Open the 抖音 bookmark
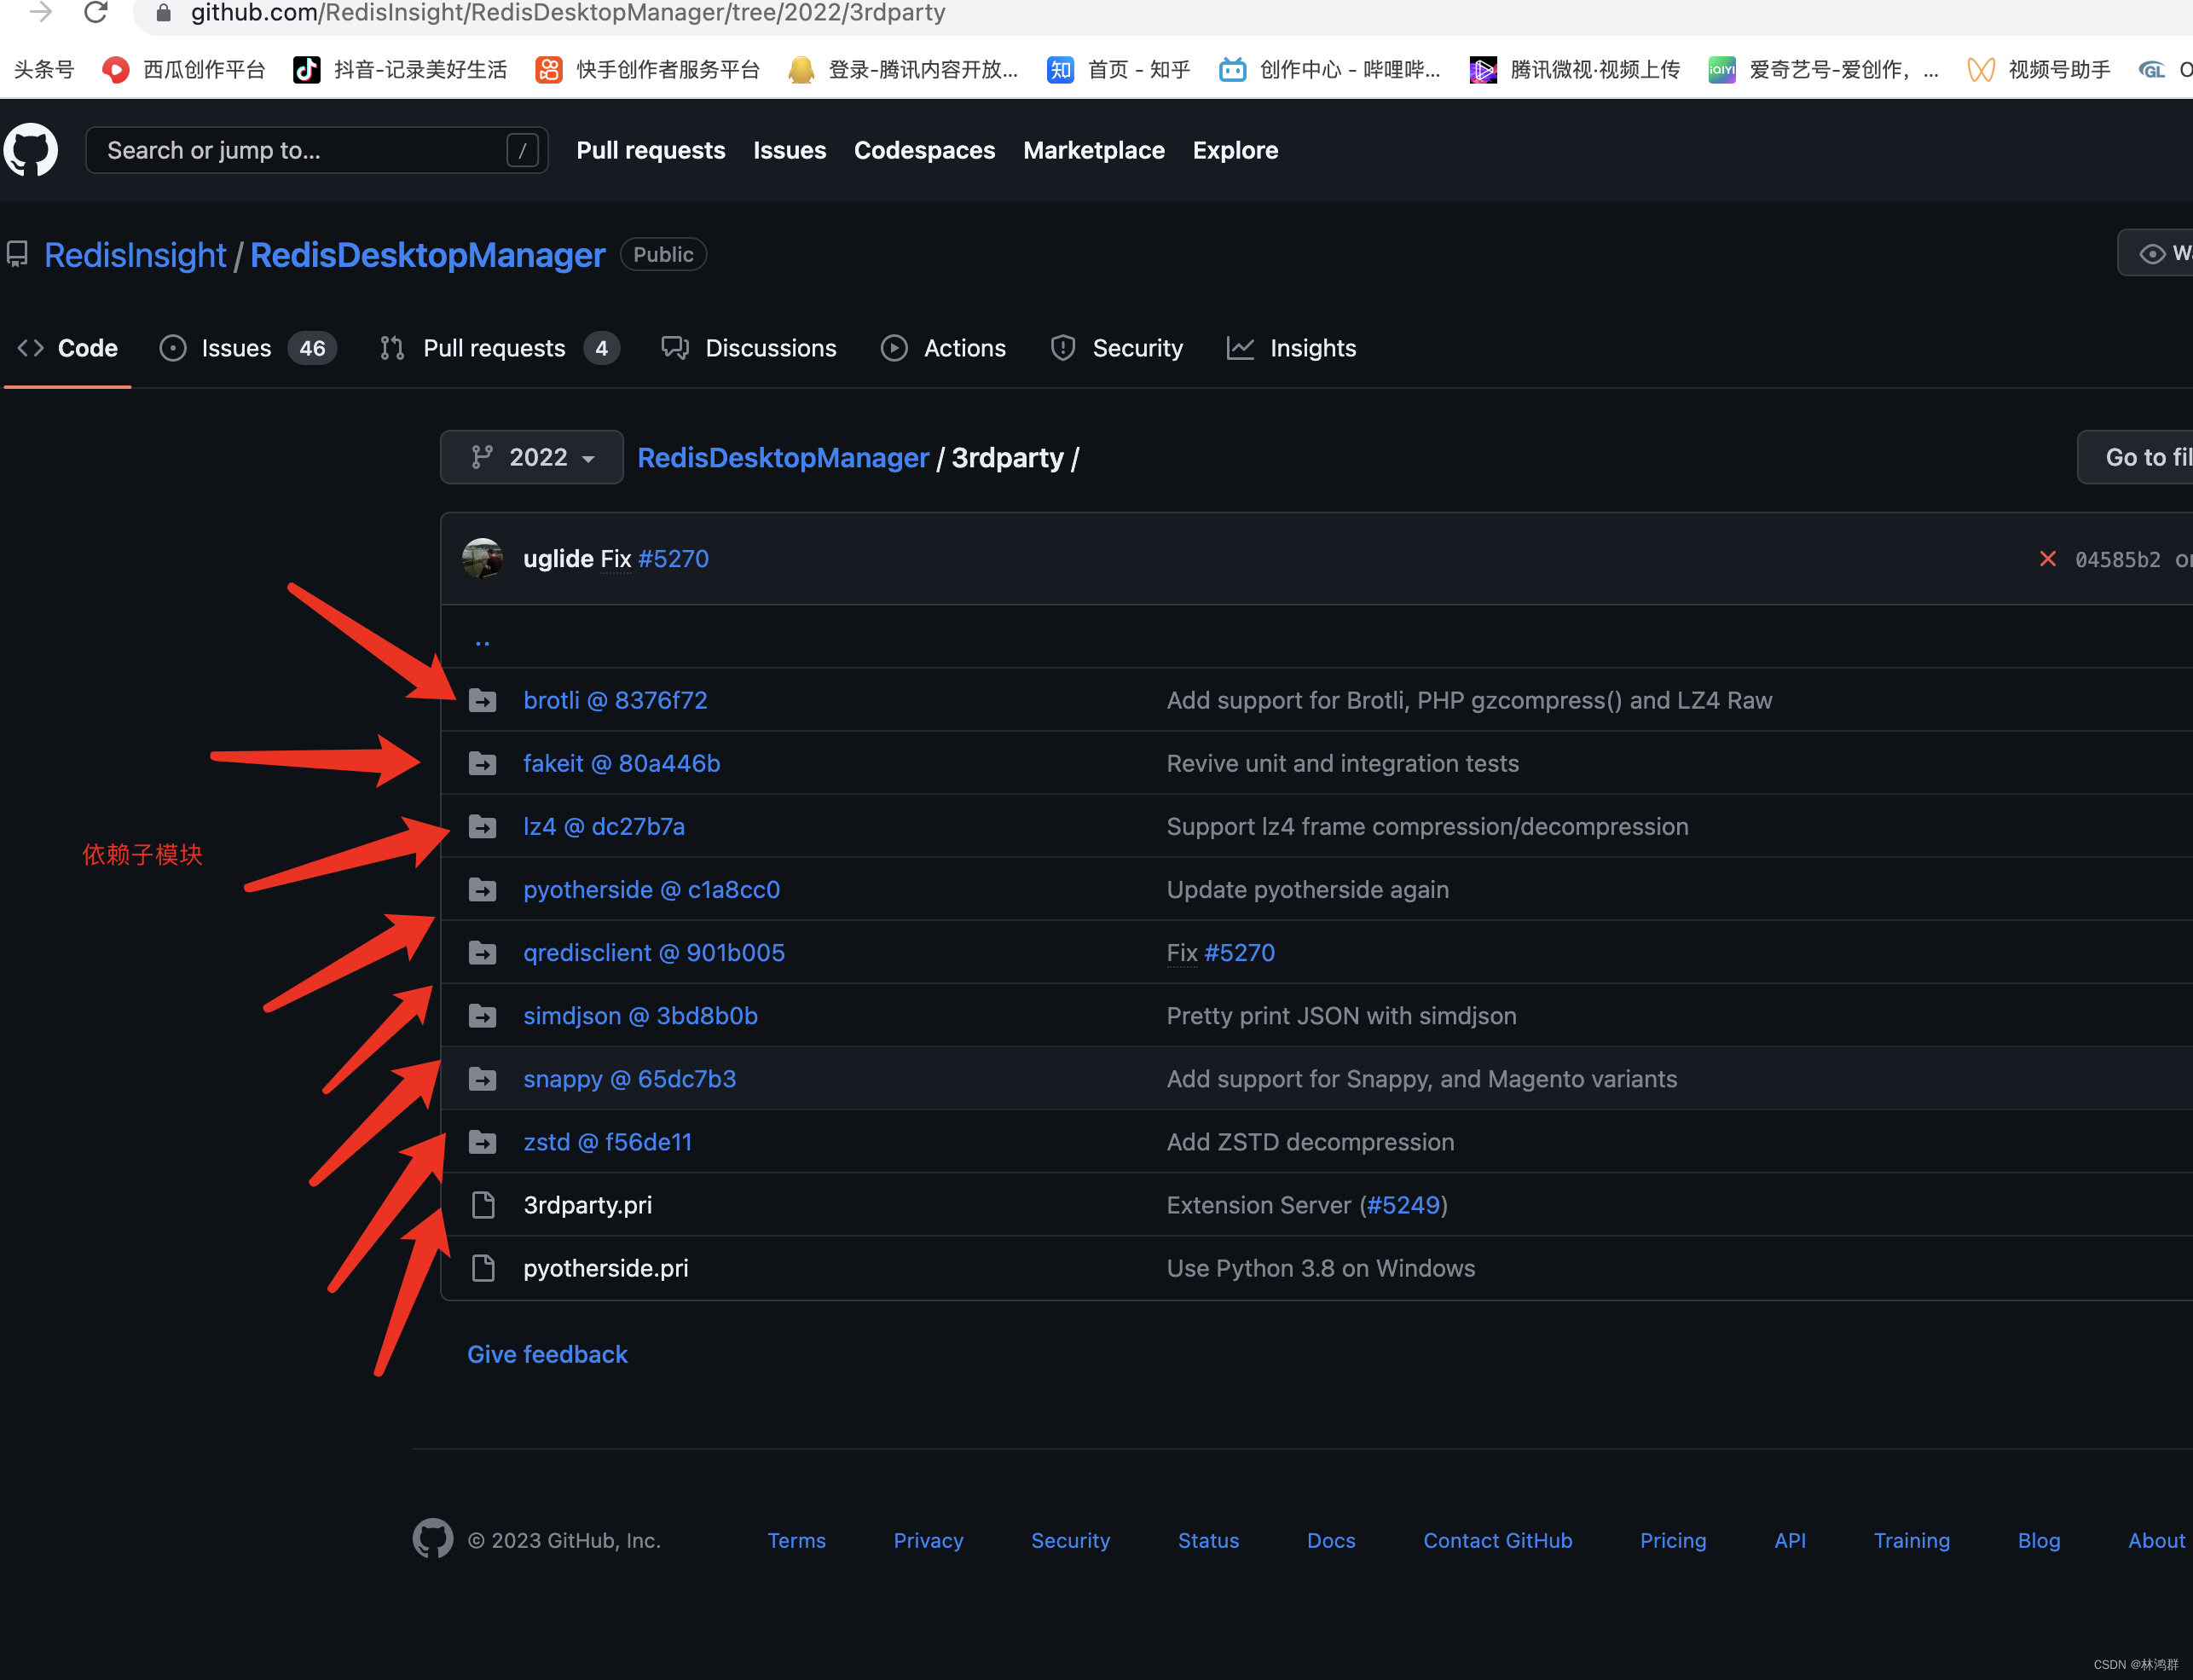This screenshot has width=2193, height=1680. (x=400, y=69)
